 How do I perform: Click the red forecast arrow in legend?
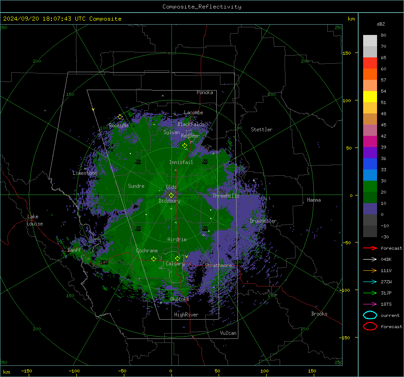[x=370, y=248]
